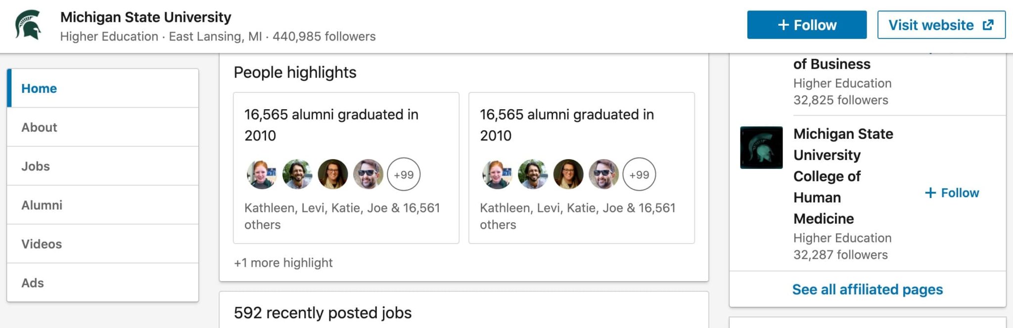Viewport: 1013px width, 328px height.
Task: Open Levi's avatar in the first highlight card
Action: 297,174
